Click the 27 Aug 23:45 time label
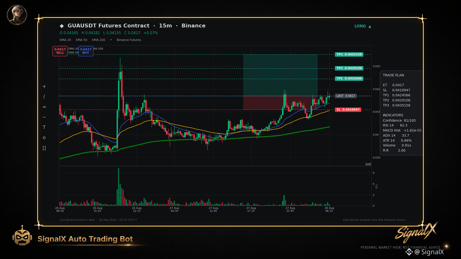This screenshot has width=461, height=259. tap(290, 209)
